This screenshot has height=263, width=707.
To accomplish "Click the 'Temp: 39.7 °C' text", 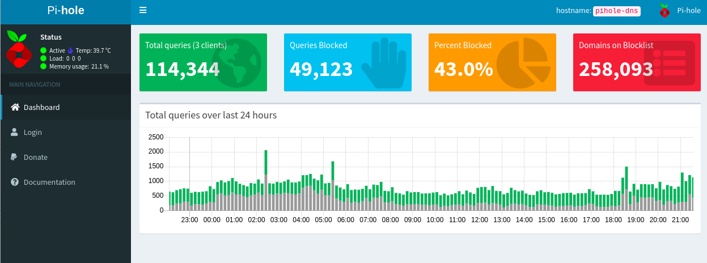I will coord(93,50).
